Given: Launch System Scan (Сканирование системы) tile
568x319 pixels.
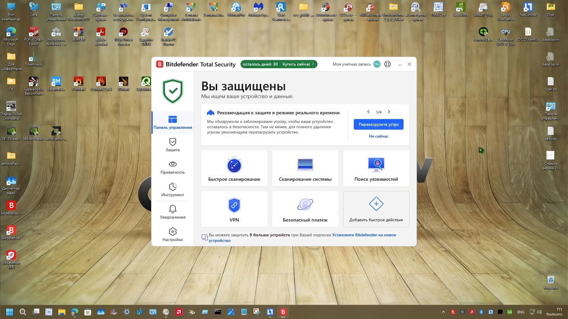Looking at the screenshot, I should pyautogui.click(x=305, y=168).
